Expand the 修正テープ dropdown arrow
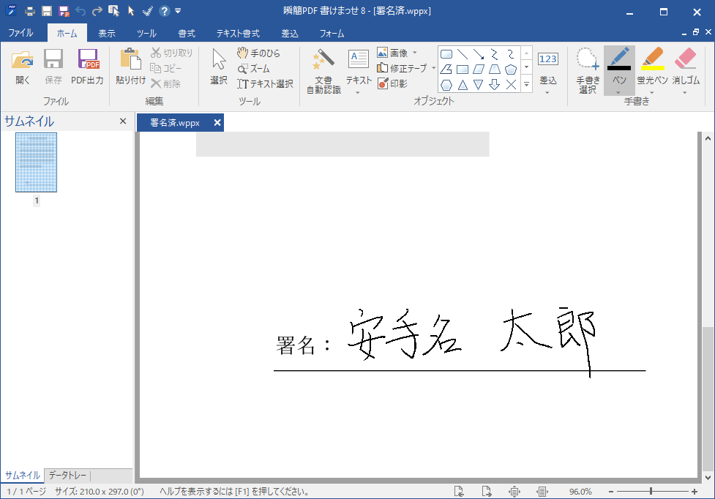The width and height of the screenshot is (715, 499). [x=433, y=68]
